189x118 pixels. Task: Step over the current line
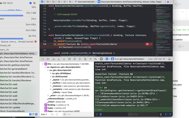53,59
